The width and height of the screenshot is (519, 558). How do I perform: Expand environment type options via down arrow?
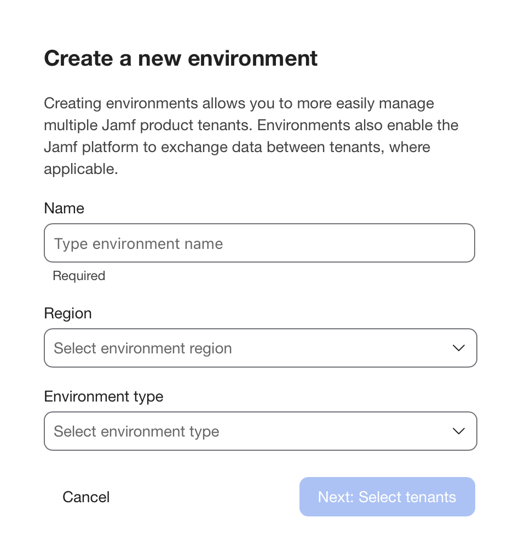pyautogui.click(x=458, y=431)
